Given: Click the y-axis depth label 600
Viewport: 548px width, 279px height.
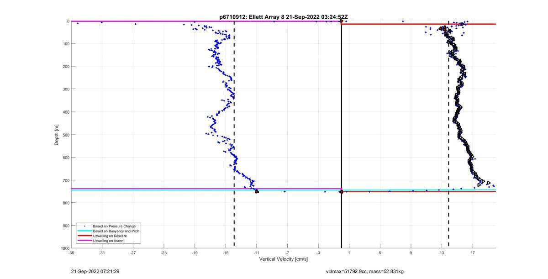Looking at the screenshot, I should 66,158.
